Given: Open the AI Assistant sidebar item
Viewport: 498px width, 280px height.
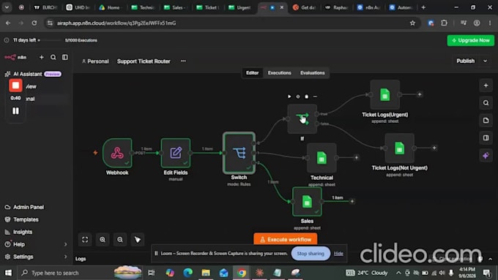Looking at the screenshot, I should click(34, 74).
